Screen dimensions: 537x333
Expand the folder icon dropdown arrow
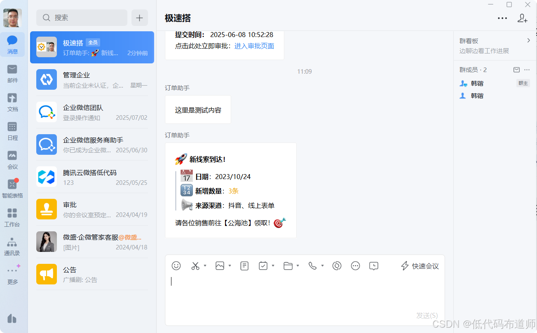click(298, 266)
